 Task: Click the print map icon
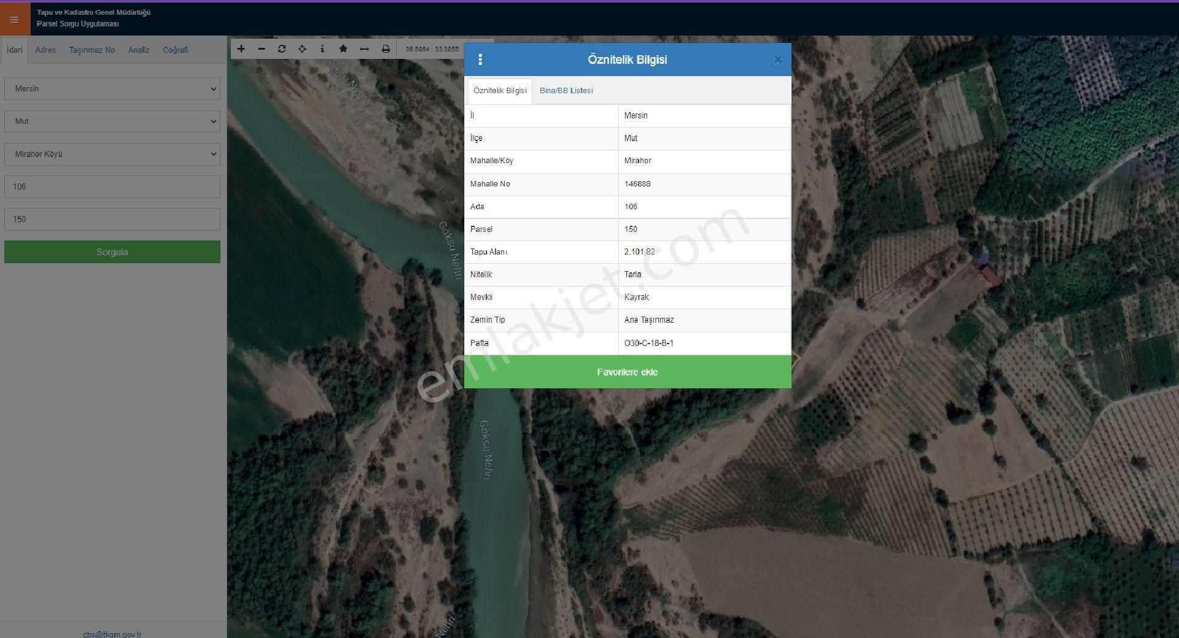386,49
